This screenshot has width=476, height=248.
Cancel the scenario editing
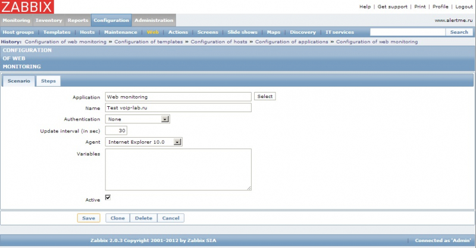coord(171,218)
